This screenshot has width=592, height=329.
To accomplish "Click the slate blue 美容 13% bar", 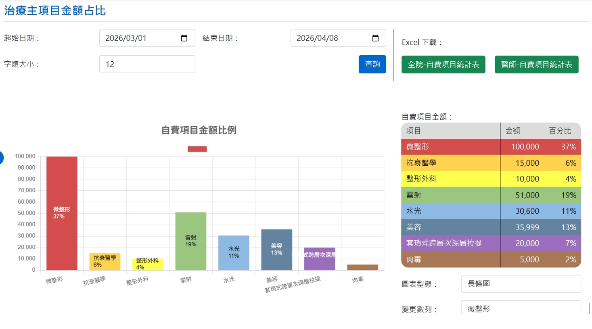I will pos(277,250).
